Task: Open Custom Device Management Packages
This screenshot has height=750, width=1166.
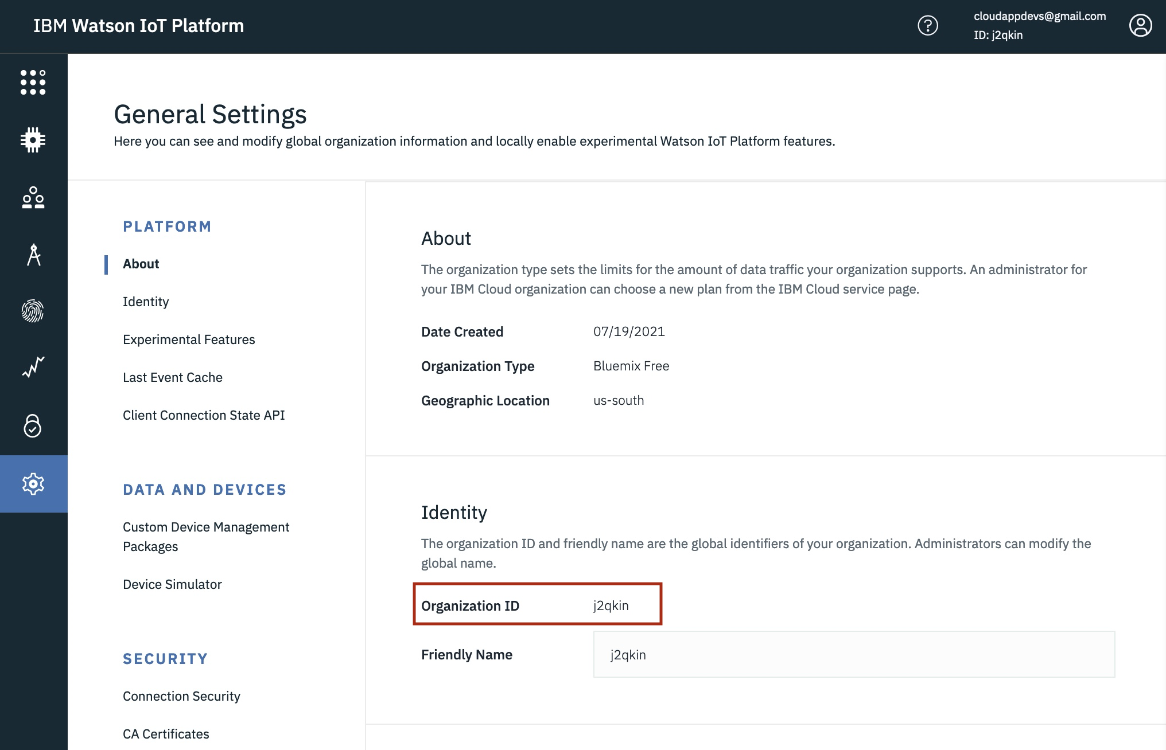Action: [206, 537]
